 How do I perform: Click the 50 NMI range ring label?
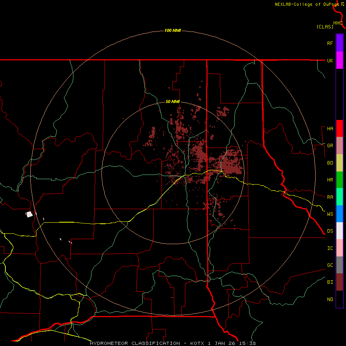[x=173, y=101]
